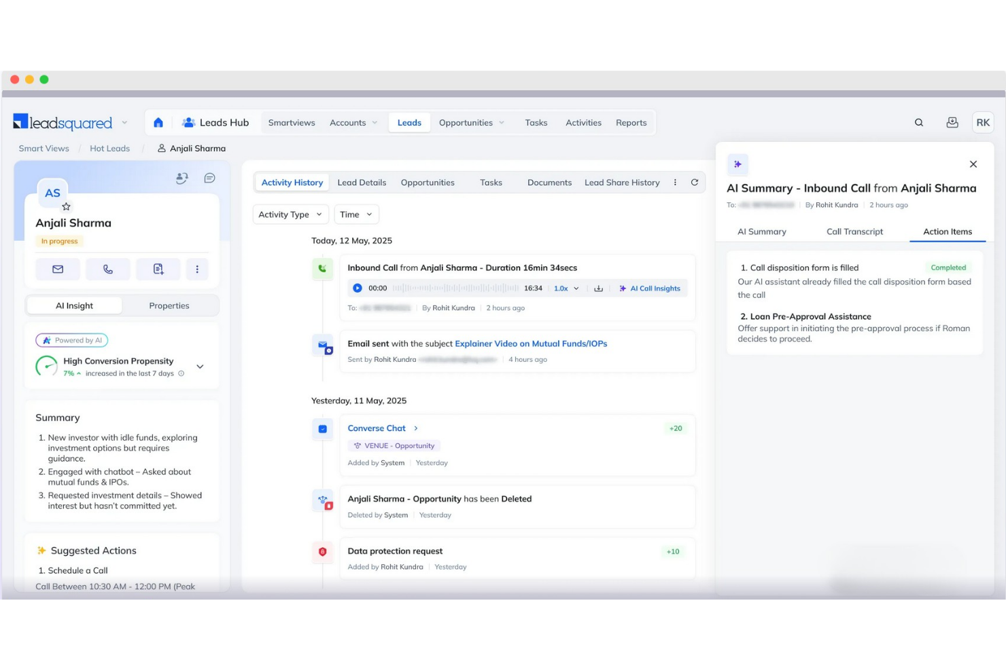Click the change-owner icon above the lead profile
This screenshot has height=670, width=1006.
click(x=181, y=177)
